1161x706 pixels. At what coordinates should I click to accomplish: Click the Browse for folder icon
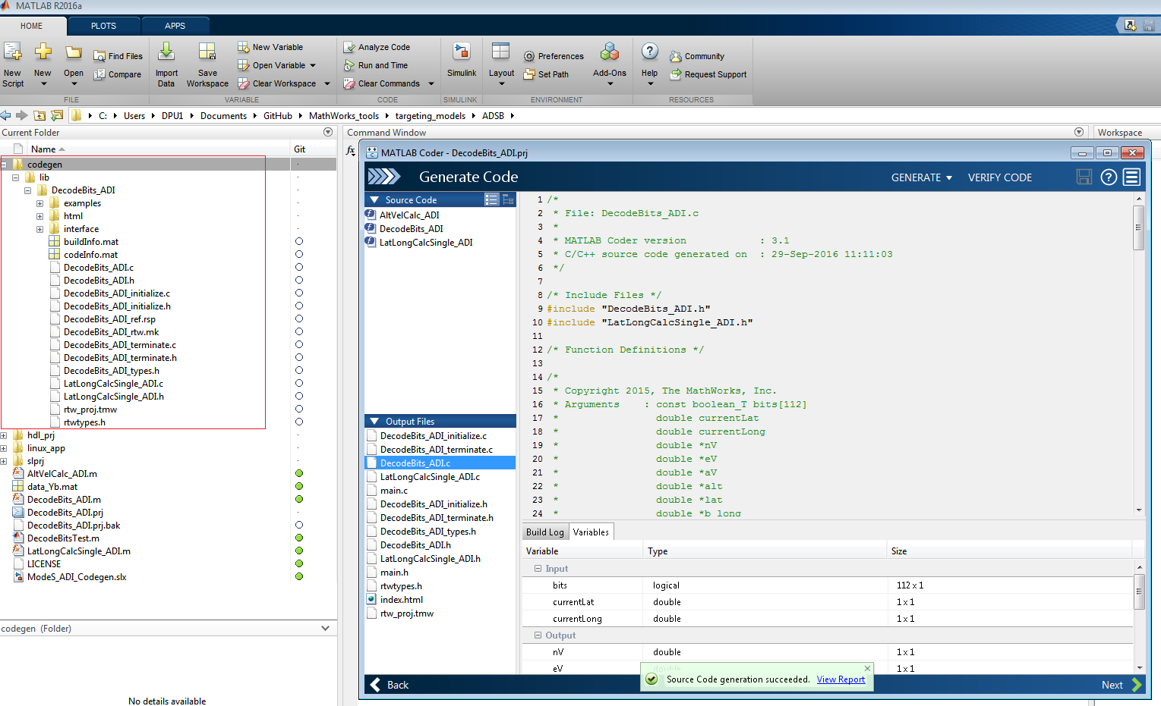point(57,115)
